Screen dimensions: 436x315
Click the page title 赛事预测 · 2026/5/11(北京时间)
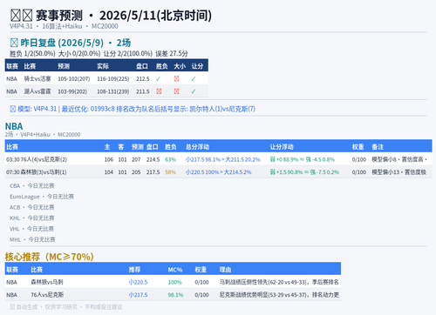111,16
